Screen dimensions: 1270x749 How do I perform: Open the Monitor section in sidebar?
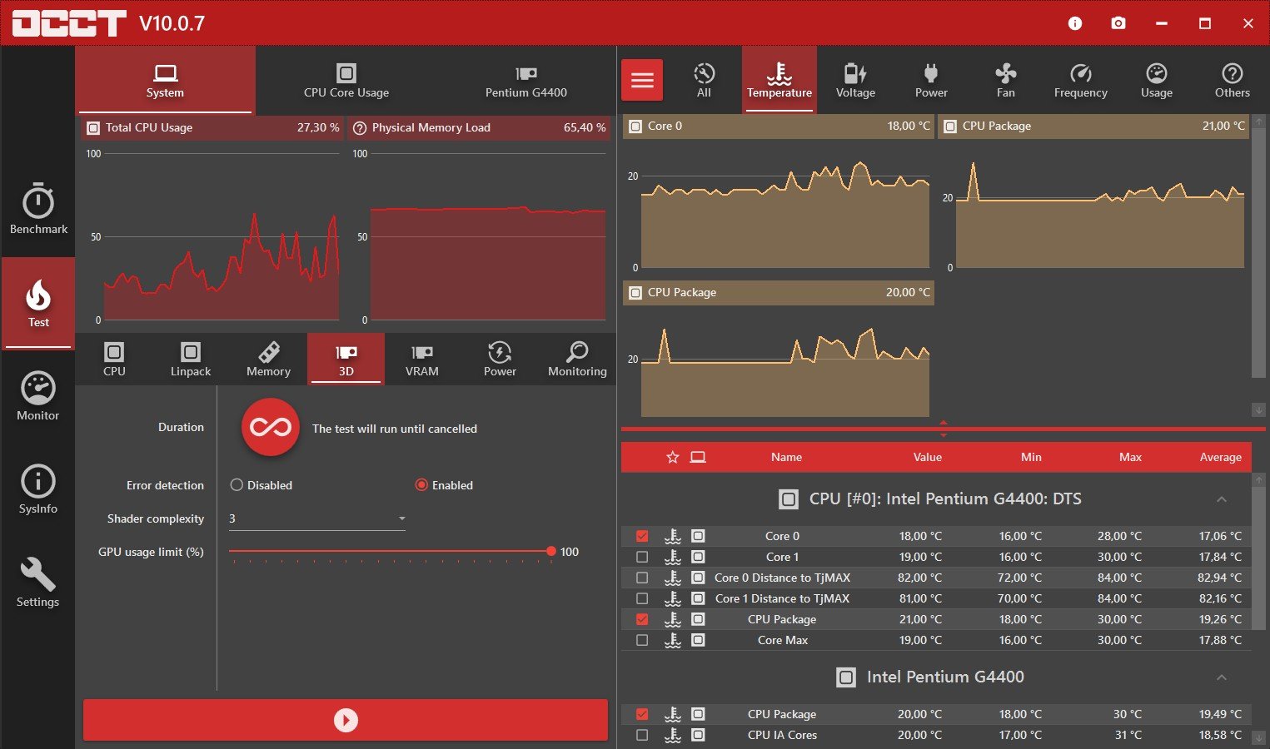click(38, 396)
